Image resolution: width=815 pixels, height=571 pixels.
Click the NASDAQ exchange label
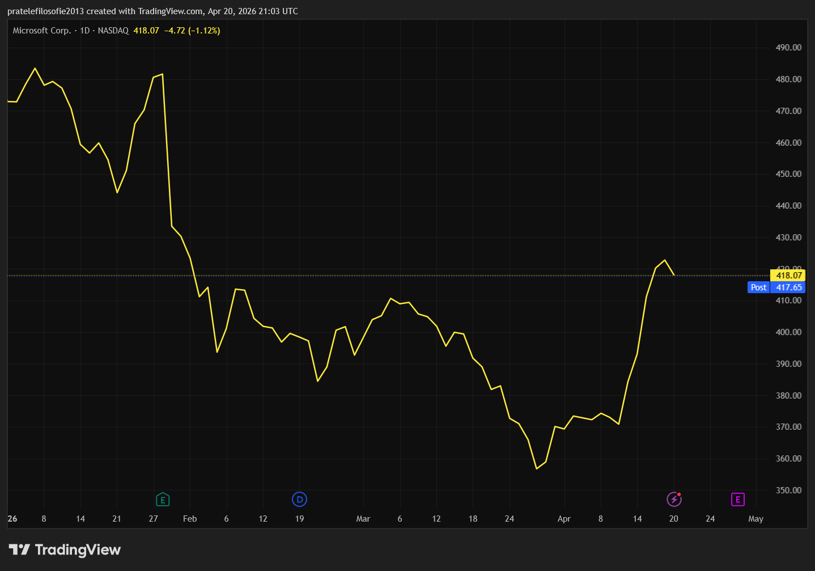click(113, 31)
